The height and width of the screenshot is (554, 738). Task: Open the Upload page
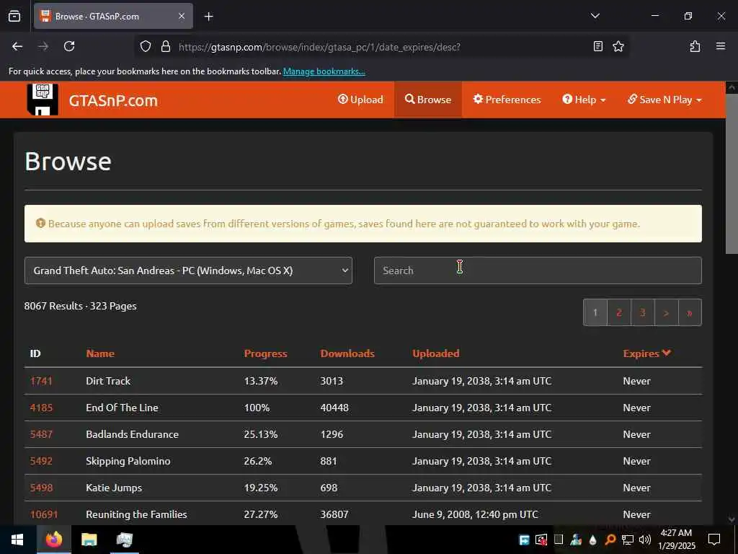tap(360, 100)
